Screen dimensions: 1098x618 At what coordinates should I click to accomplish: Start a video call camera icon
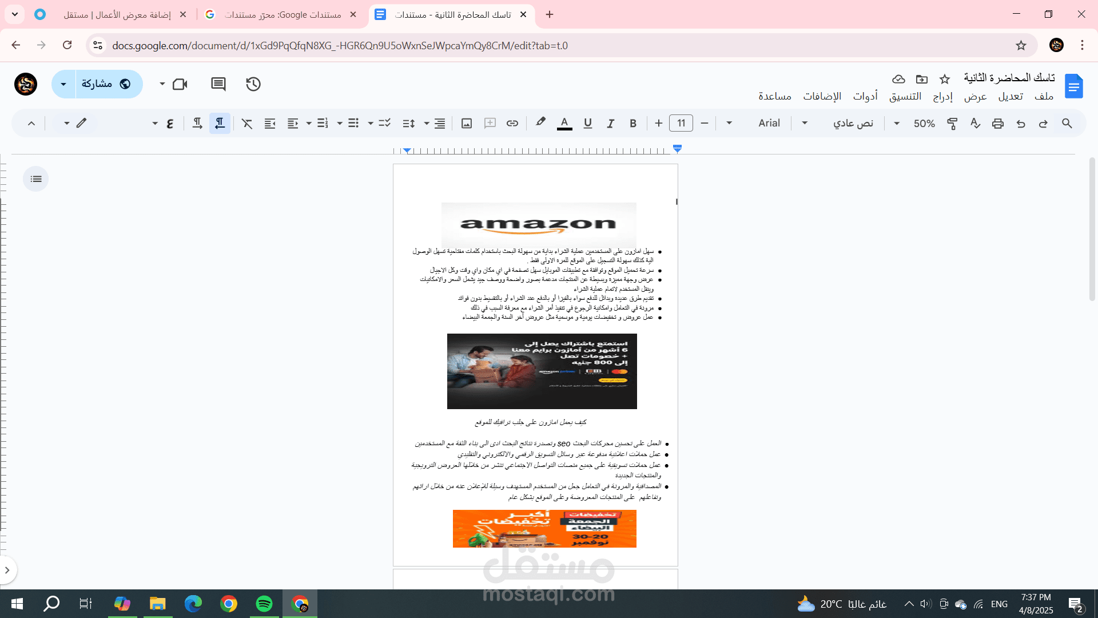[180, 84]
